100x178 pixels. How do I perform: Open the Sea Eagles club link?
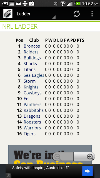point(34,75)
